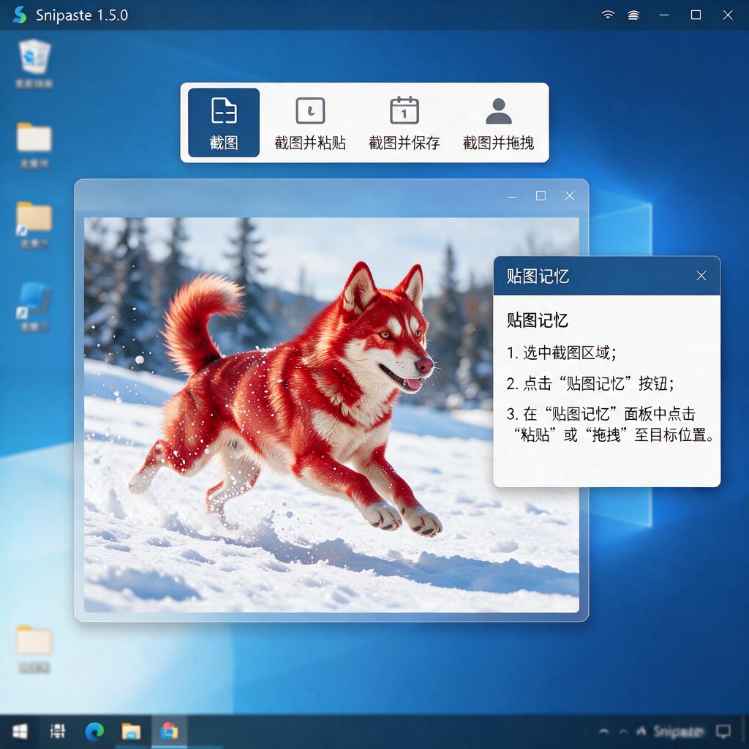Open Task View in the taskbar
The image size is (749, 749).
(x=58, y=731)
